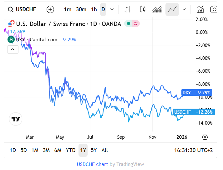Click the add symbol plus icon
The image size is (223, 170).
click(x=50, y=9)
